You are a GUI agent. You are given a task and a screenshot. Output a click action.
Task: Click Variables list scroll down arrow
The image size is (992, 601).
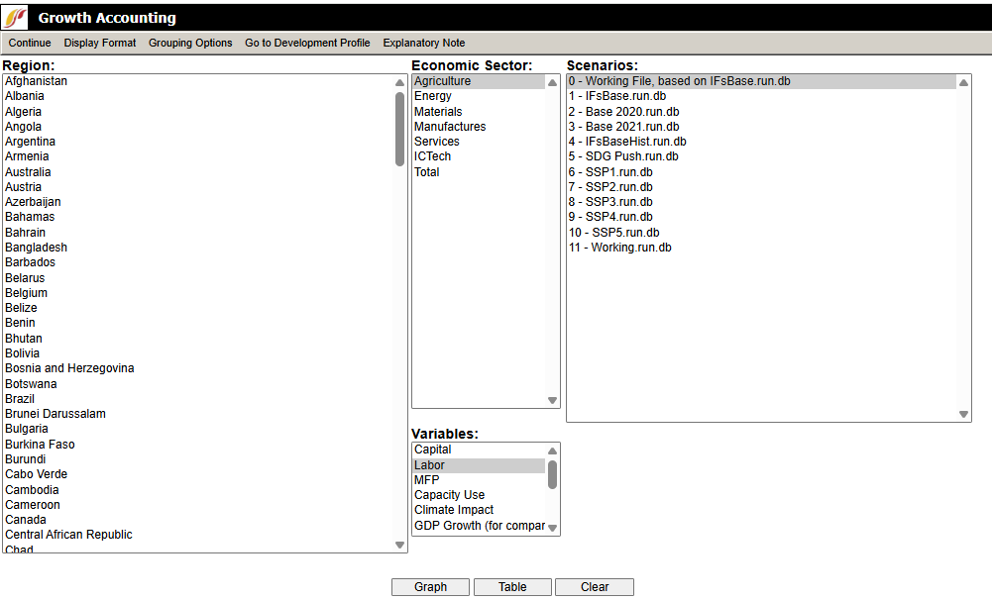tap(553, 528)
